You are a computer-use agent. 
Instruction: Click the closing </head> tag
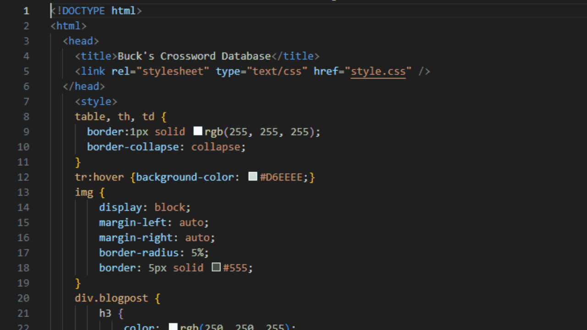(84, 86)
